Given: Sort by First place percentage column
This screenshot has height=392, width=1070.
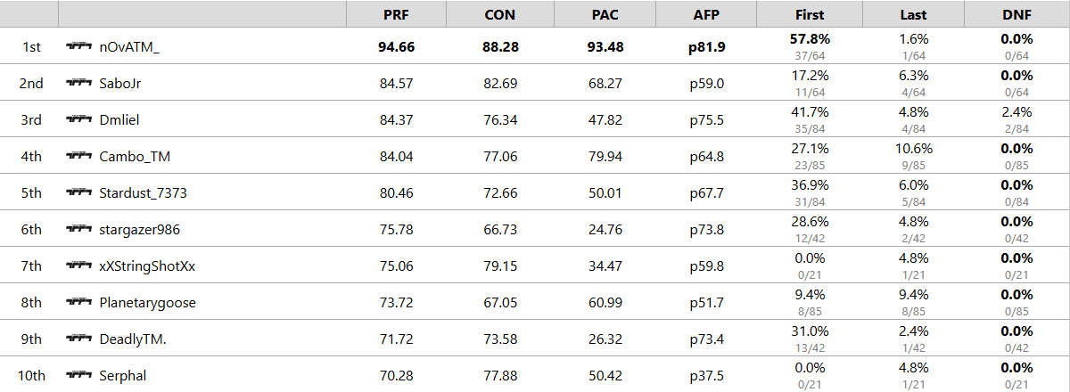Looking at the screenshot, I should [810, 14].
